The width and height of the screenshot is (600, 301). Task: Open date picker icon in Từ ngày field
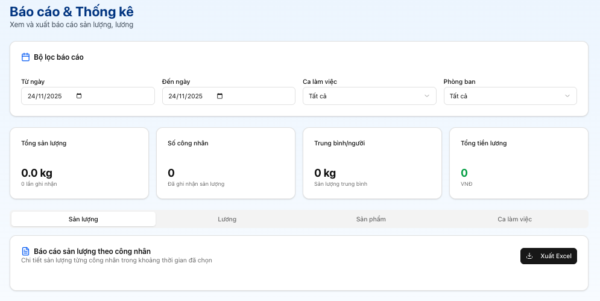(x=79, y=96)
